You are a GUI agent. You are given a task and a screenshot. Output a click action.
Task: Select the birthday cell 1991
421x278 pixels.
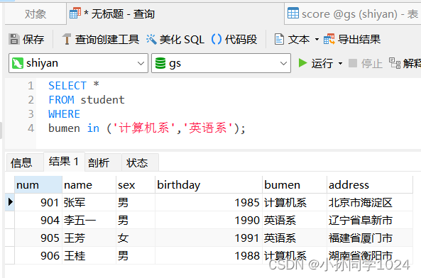coord(209,238)
